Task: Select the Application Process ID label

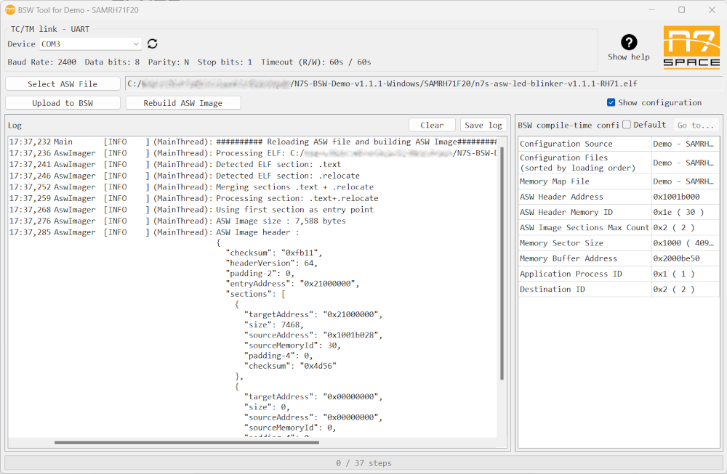Action: pyautogui.click(x=571, y=274)
